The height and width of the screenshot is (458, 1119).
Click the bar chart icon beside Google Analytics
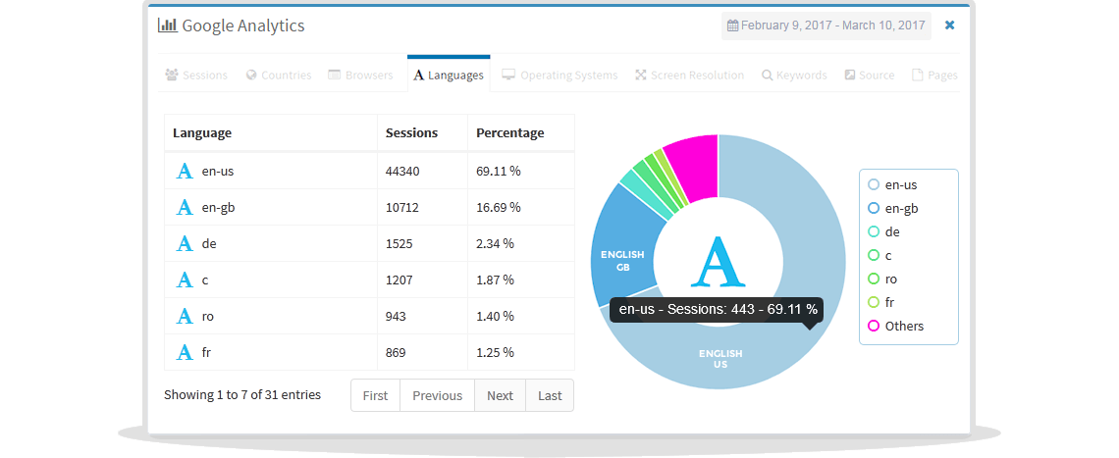pyautogui.click(x=167, y=25)
